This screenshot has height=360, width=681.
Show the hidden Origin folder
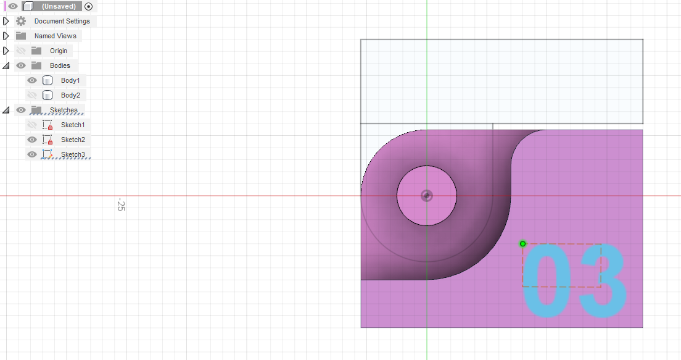point(21,51)
